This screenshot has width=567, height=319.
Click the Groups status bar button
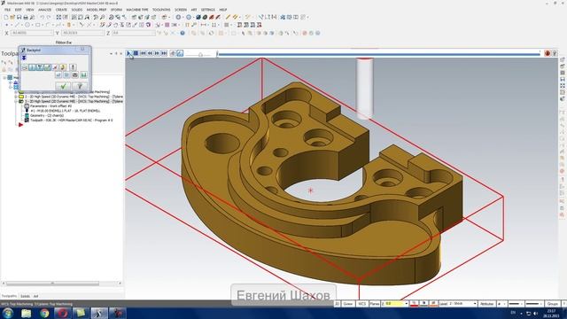[x=552, y=304]
